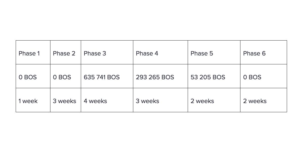The image size is (304, 152).
Task: Select the 2 weeks cell under Phase 6
Action: (263, 100)
